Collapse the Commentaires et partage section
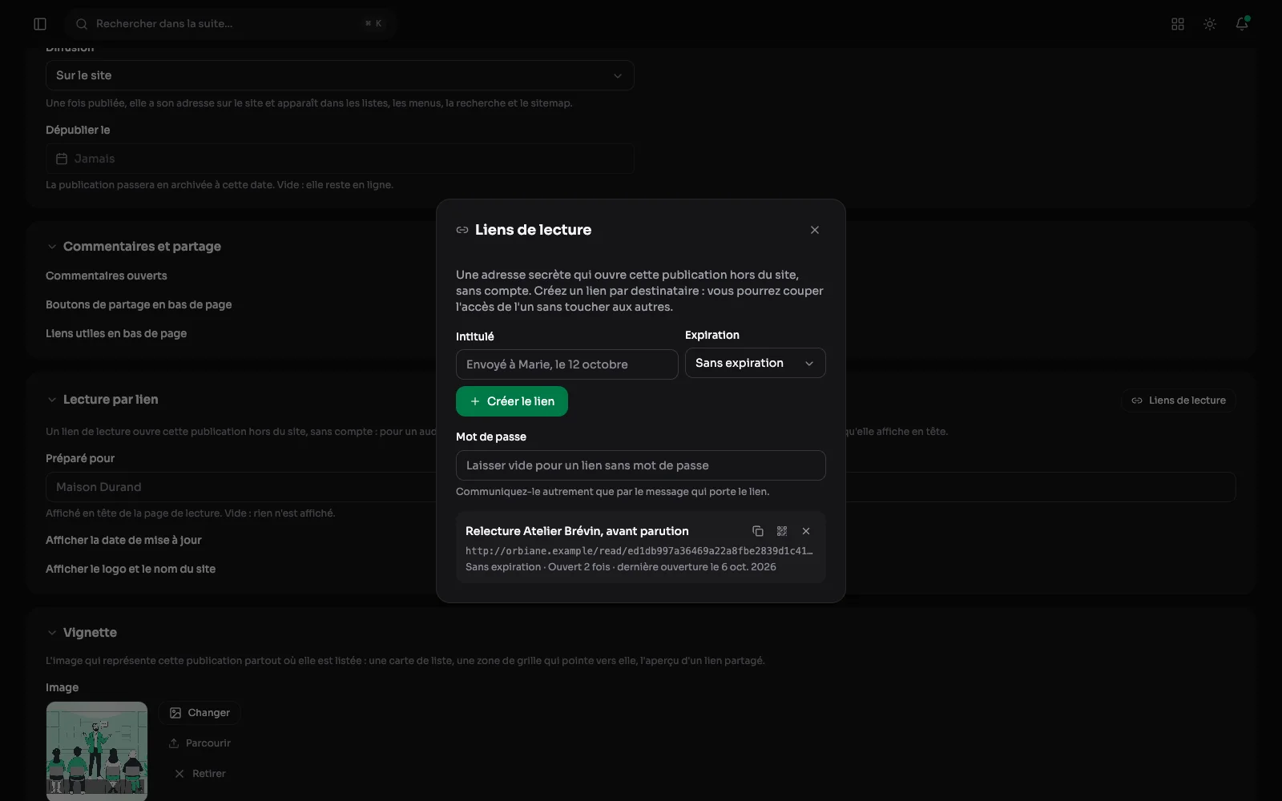The width and height of the screenshot is (1282, 801). click(x=52, y=247)
